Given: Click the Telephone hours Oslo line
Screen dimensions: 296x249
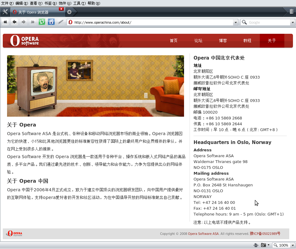Looking at the screenshot, I should [239, 214].
